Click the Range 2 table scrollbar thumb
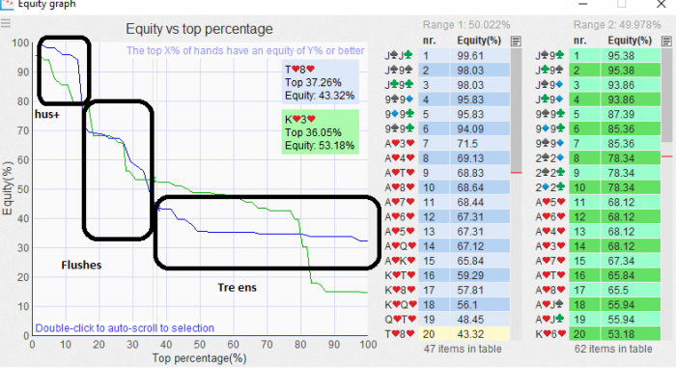This screenshot has height=368, width=676. 666,95
